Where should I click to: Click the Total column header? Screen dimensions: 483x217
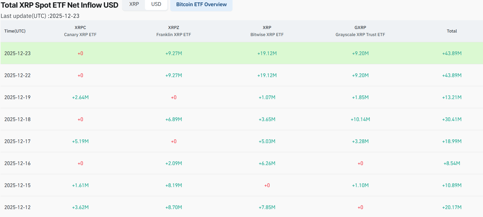[x=452, y=31]
